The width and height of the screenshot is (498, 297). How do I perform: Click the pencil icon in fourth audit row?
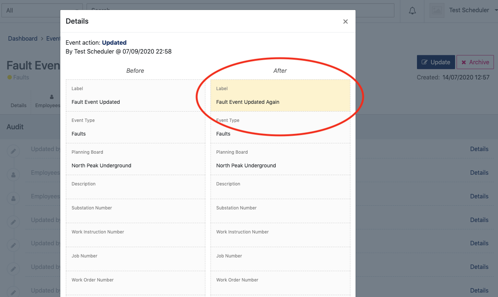point(13,222)
